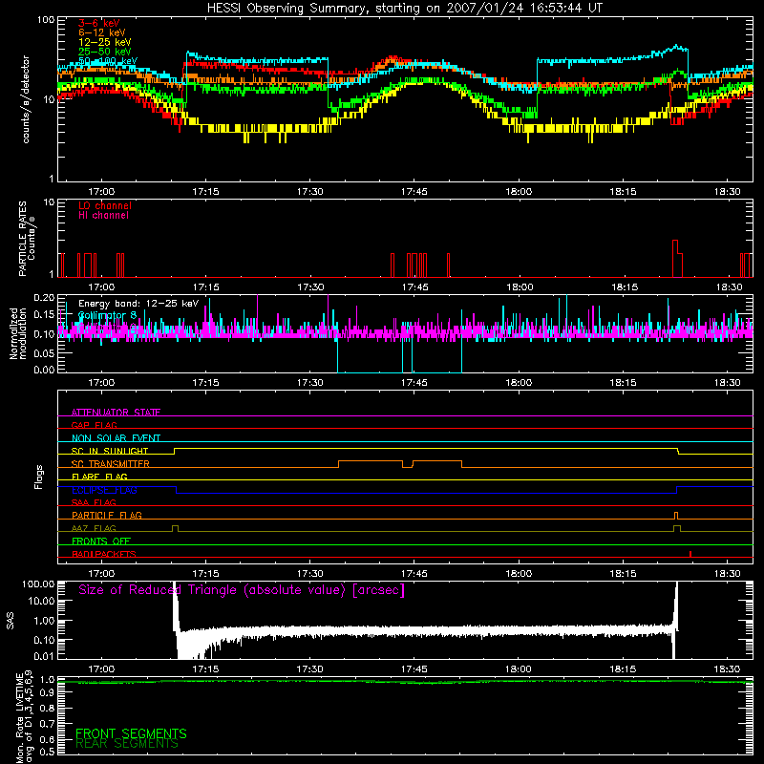Click the blue ECLIPSE_FLAG label

coord(104,490)
